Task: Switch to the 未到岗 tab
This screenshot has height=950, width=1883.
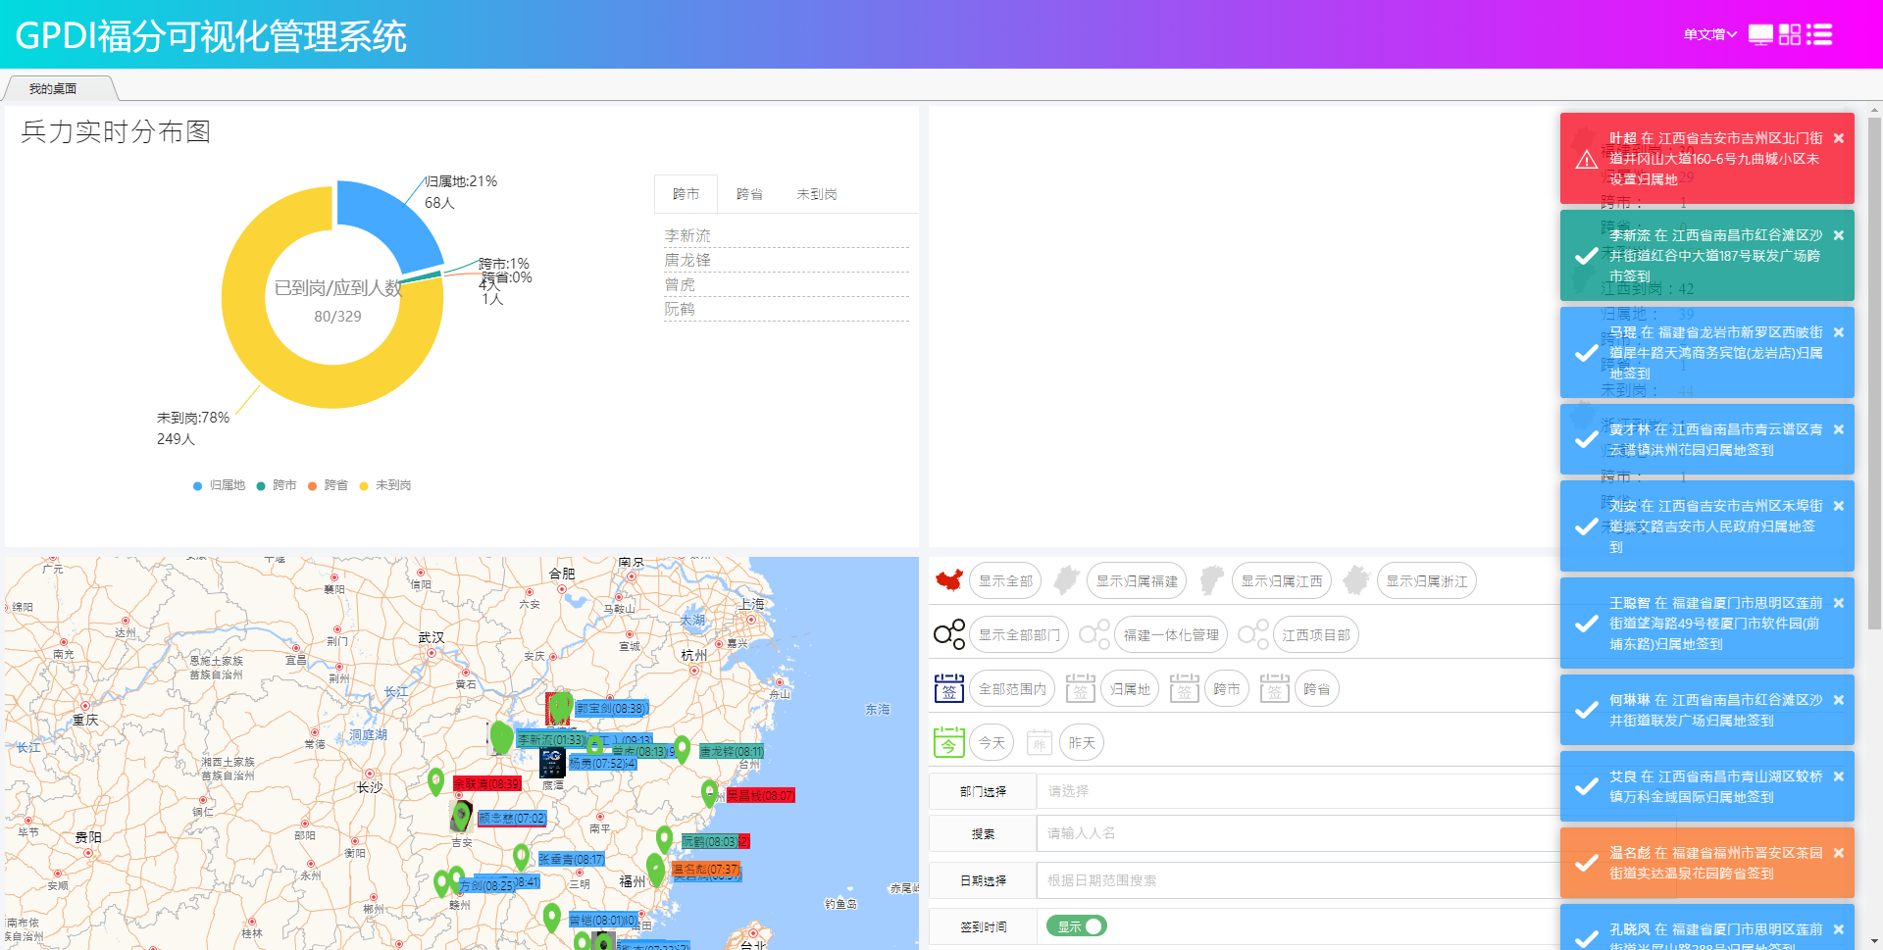Action: point(816,194)
